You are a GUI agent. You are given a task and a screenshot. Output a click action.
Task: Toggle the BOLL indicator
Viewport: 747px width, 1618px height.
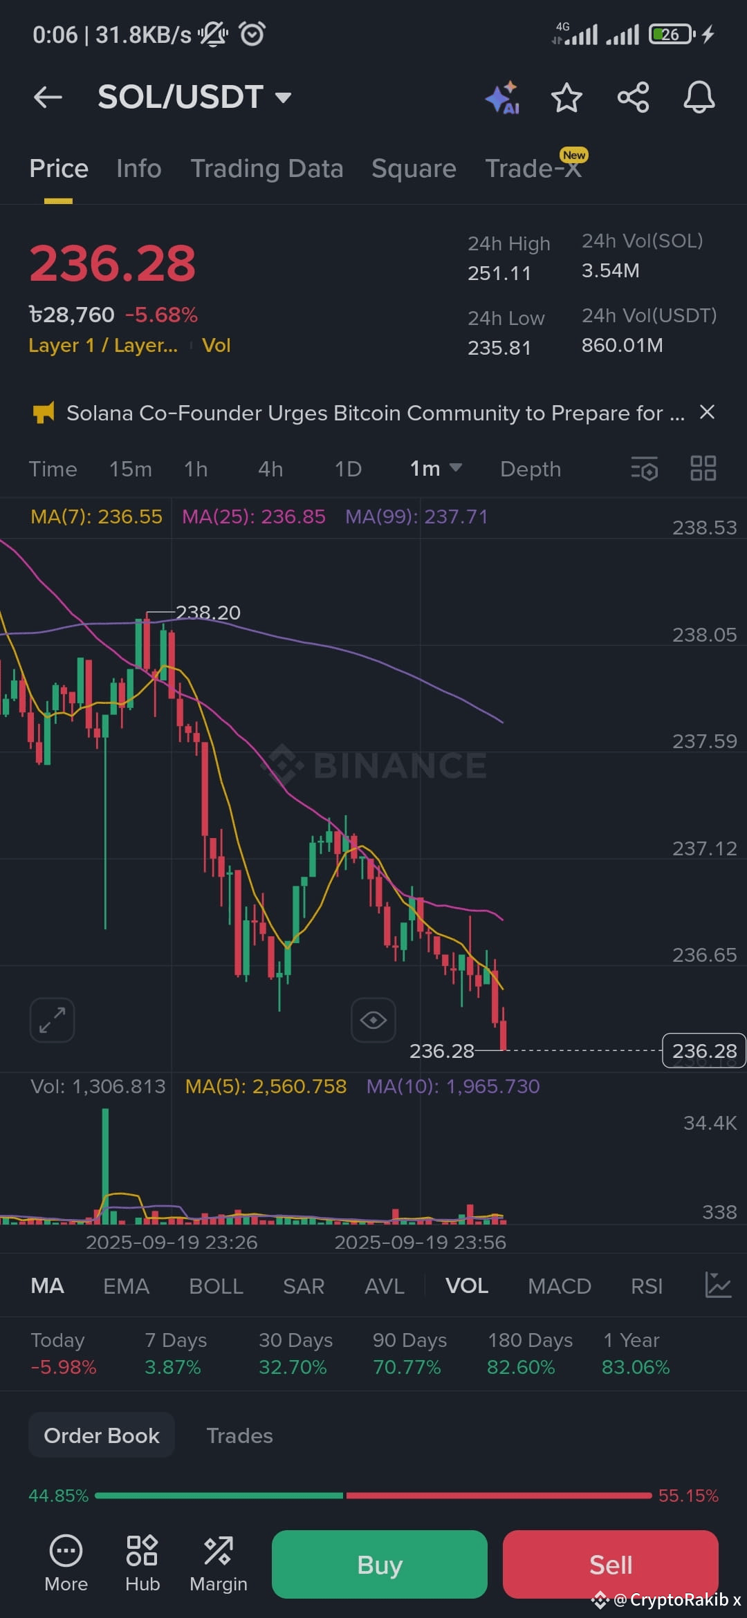click(x=216, y=1286)
